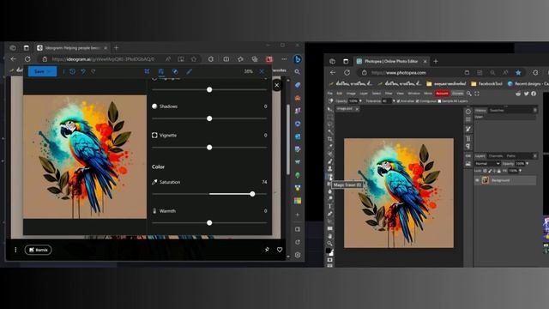The height and width of the screenshot is (309, 549).
Task: Select the Crop tool in Photopea toolbar
Action: (x=329, y=139)
